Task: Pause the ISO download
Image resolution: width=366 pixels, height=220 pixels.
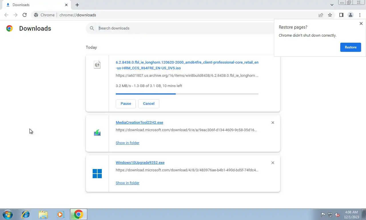Action: (x=126, y=103)
